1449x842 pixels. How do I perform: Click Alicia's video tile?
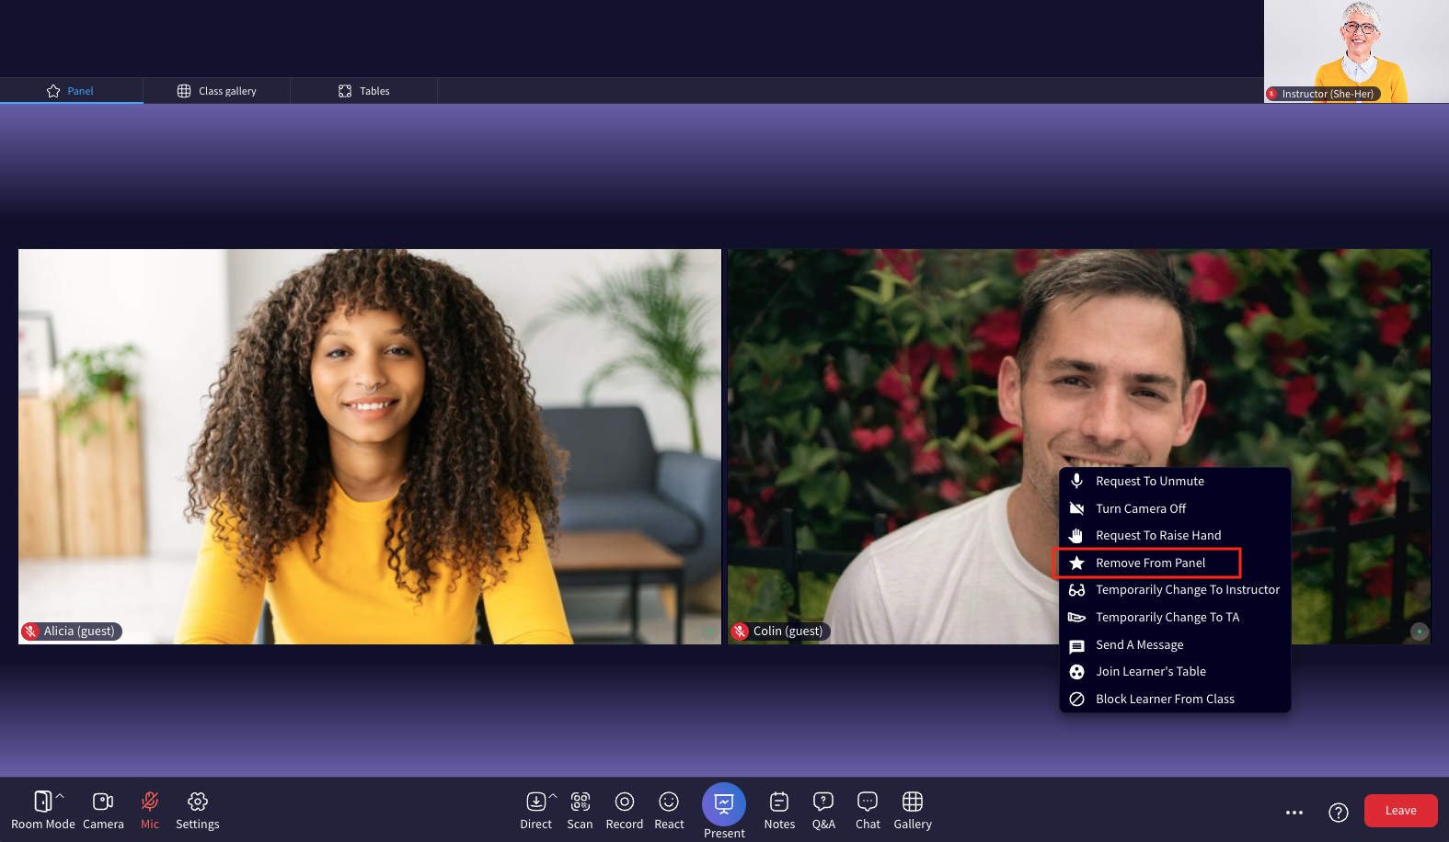pyautogui.click(x=370, y=447)
